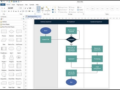Expand the Rotate & Flip options
Viewport: 120px width, 90px height.
coord(63,12)
